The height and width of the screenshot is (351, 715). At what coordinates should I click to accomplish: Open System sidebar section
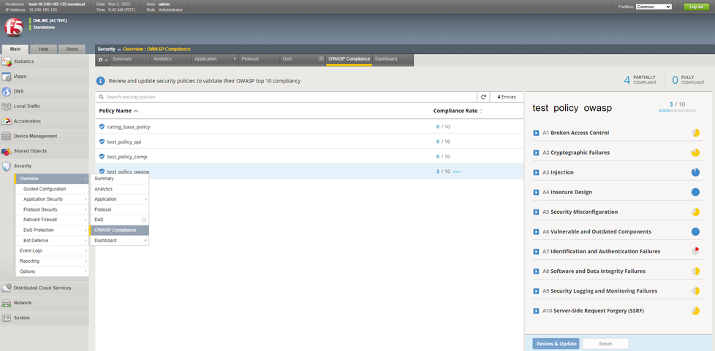point(45,317)
